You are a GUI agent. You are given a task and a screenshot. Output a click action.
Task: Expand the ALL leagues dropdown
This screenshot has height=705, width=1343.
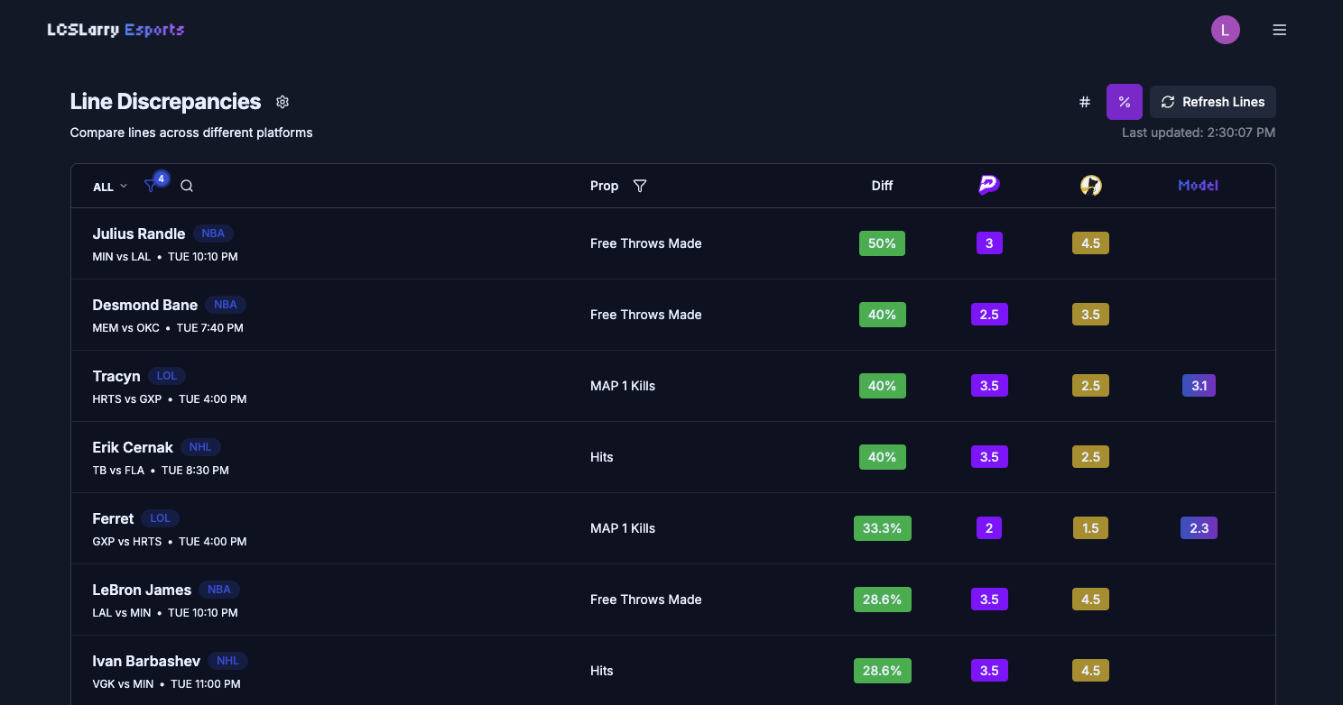[x=110, y=187]
